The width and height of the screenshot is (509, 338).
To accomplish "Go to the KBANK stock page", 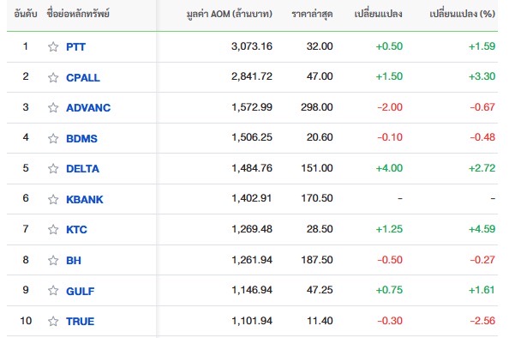I will pyautogui.click(x=85, y=199).
